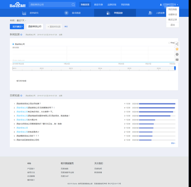Click the 确定 link
The image size is (191, 187).
pyautogui.click(x=66, y=26)
